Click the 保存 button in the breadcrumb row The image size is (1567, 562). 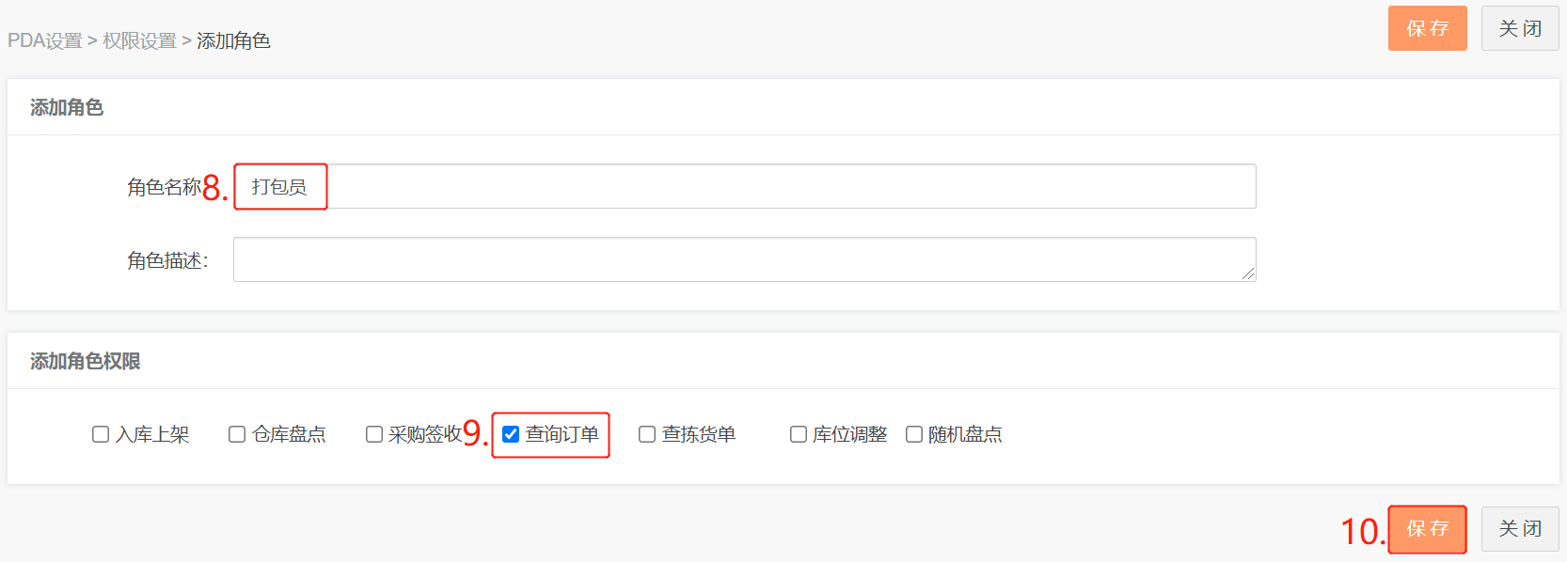(1427, 28)
